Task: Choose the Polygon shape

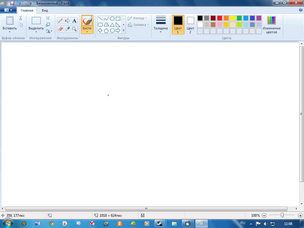Action: coord(106,25)
